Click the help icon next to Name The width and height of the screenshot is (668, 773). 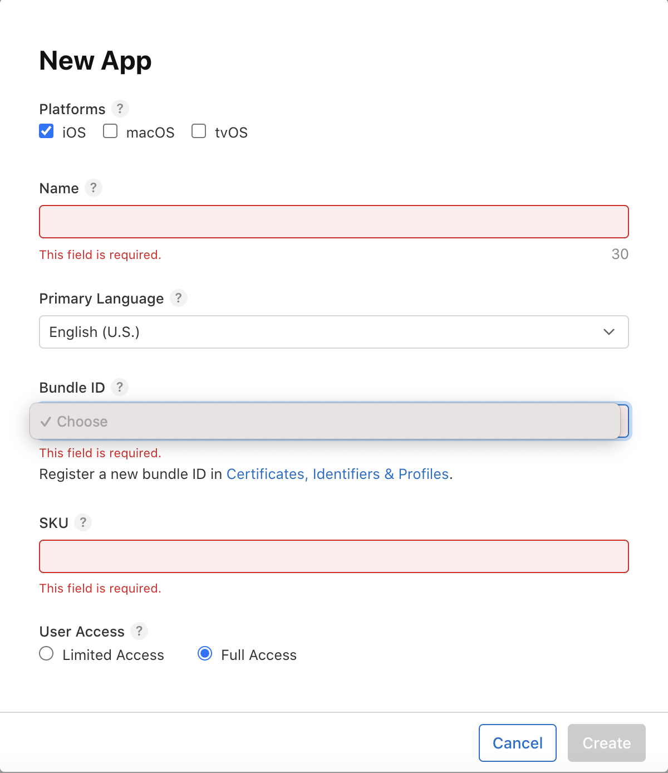click(94, 188)
